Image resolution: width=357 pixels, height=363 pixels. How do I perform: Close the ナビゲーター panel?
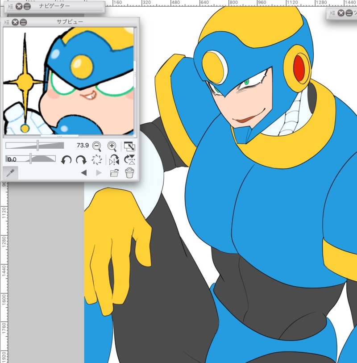19,6
